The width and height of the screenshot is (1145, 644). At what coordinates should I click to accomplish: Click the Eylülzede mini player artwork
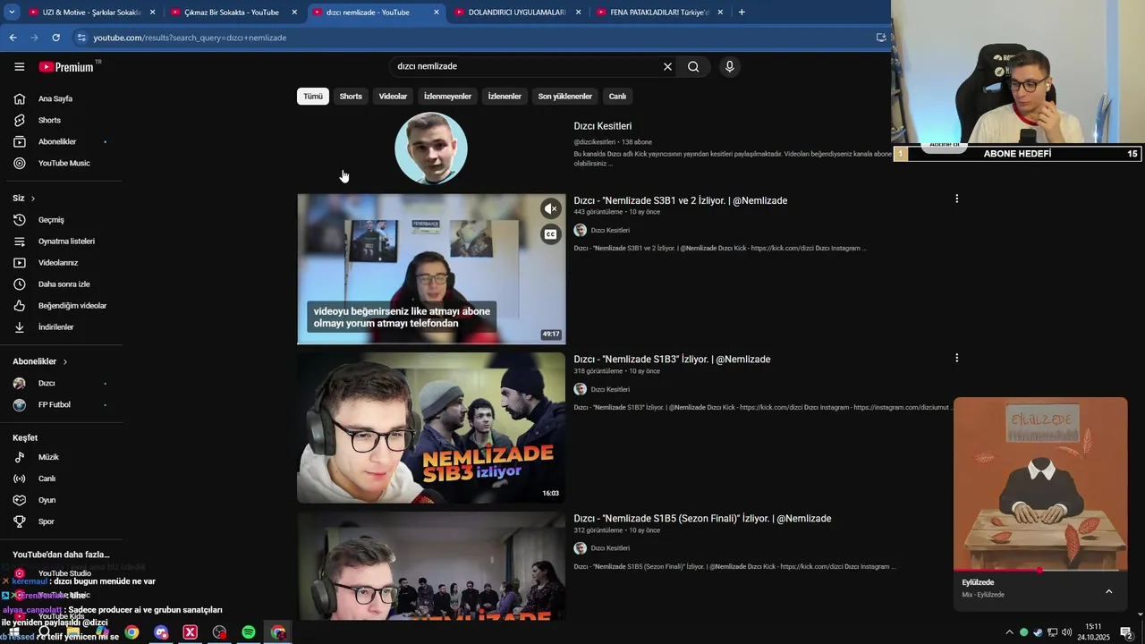tap(1040, 483)
